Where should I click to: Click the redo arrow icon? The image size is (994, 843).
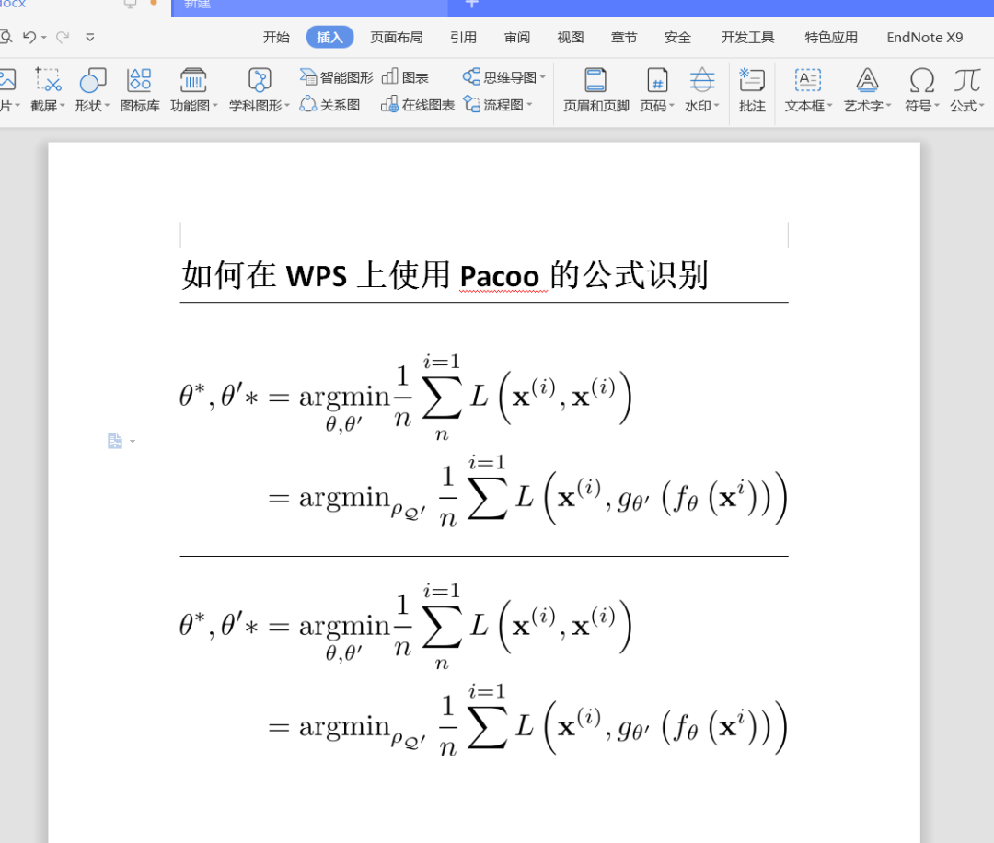(63, 37)
